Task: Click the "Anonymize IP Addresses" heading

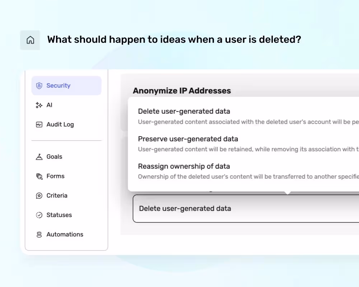Action: [182, 91]
